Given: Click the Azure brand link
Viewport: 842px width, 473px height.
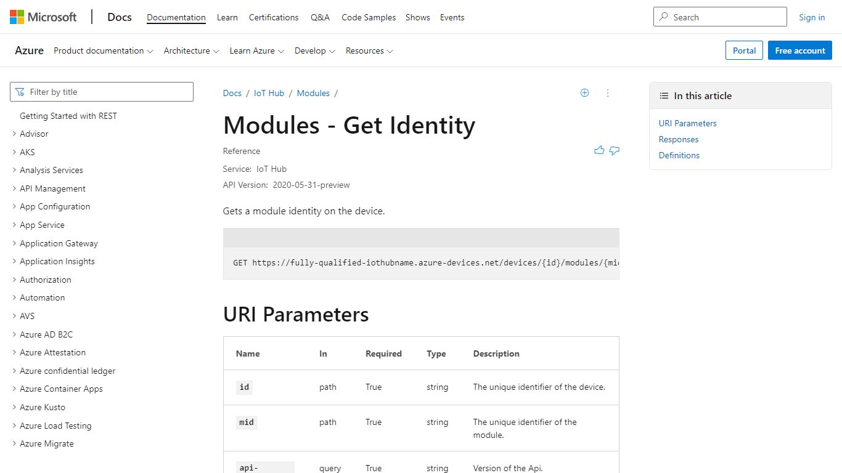Looking at the screenshot, I should (x=30, y=51).
